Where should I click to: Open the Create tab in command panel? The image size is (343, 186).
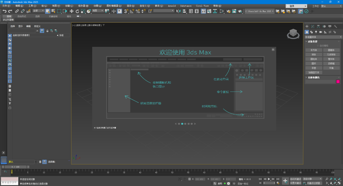(x=307, y=26)
